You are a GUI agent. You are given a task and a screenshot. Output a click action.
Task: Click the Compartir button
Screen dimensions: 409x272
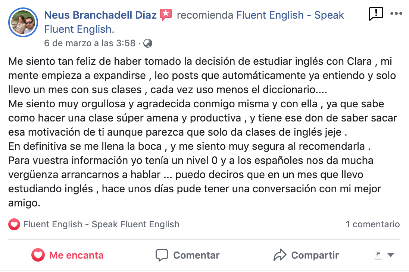306,255
